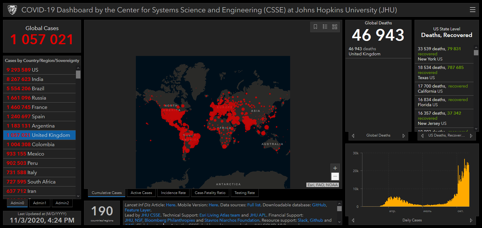Screen dimensions: 482x228
Task: Open the Feature Layer link
Action: tap(137, 210)
